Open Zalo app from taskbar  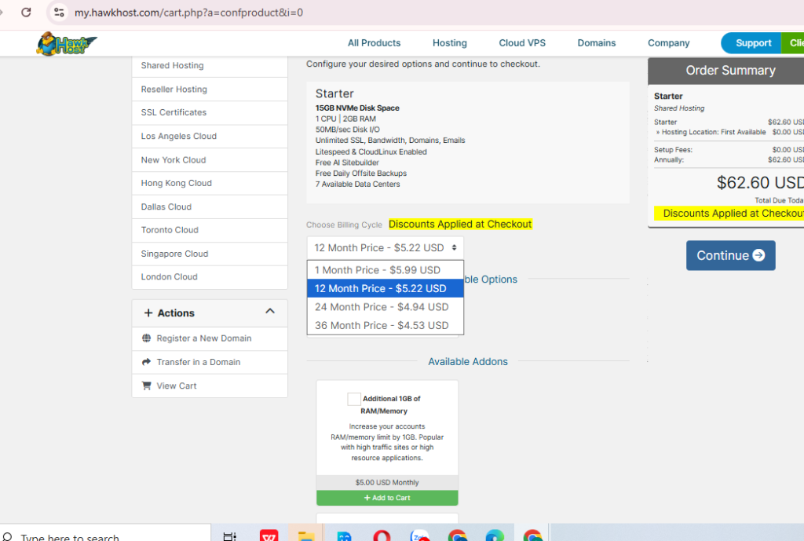420,536
